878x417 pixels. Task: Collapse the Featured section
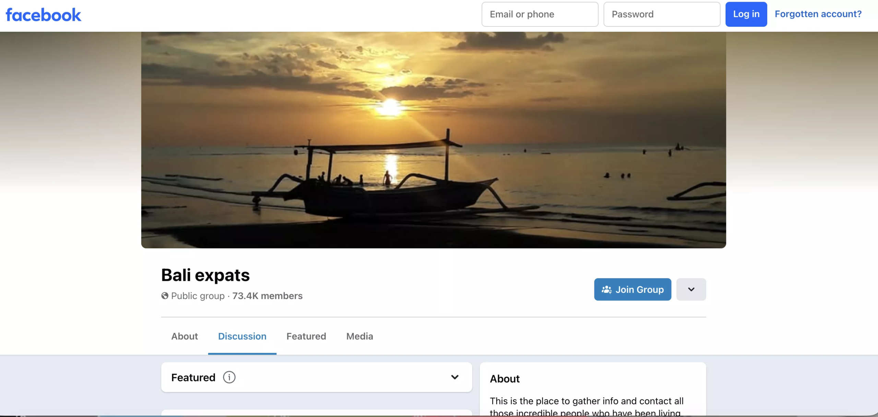(x=455, y=377)
